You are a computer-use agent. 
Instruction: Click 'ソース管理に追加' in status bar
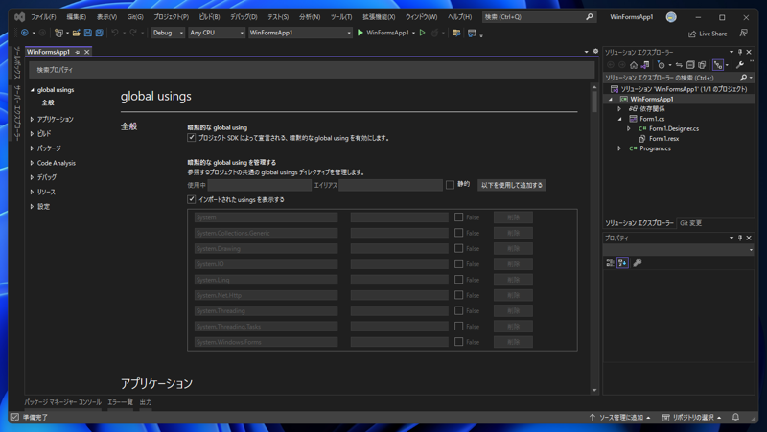(619, 417)
